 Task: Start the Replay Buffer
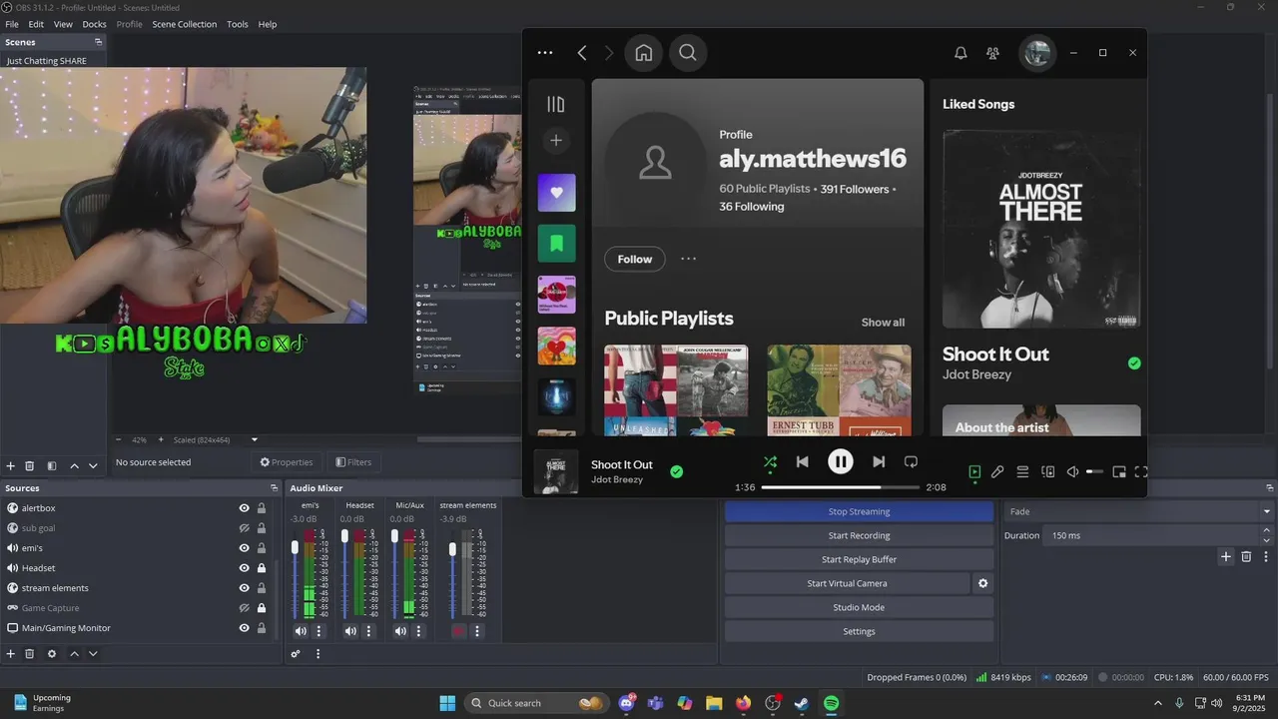pos(859,559)
